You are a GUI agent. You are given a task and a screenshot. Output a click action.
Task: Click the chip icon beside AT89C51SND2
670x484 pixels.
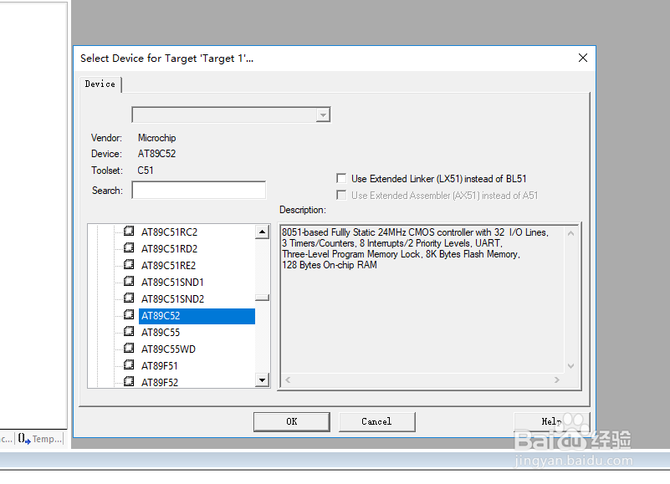click(x=129, y=298)
